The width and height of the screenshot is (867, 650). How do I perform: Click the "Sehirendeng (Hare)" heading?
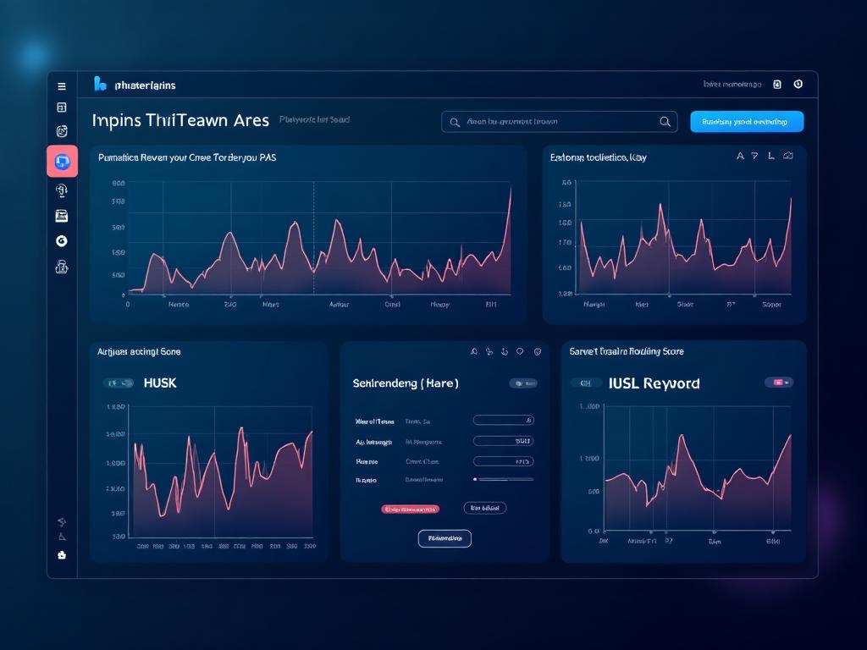click(406, 383)
